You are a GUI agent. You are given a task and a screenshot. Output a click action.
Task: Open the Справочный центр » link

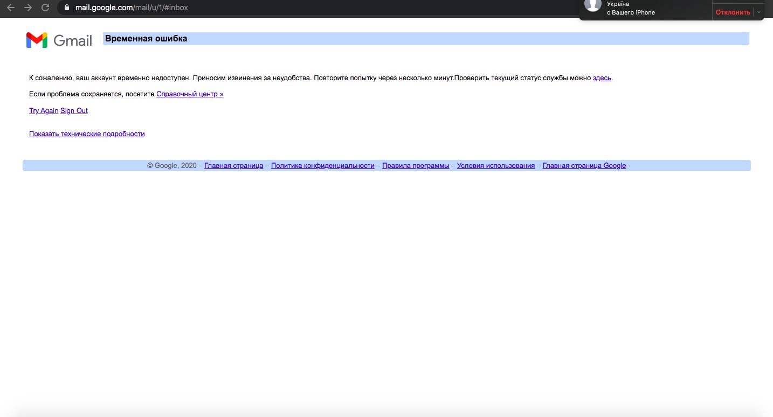coord(190,94)
